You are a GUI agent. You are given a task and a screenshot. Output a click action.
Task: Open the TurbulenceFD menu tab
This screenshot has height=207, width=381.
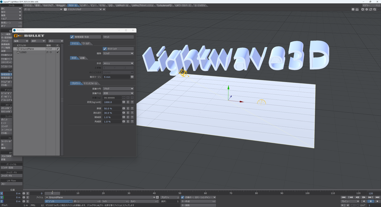pos(164,5)
